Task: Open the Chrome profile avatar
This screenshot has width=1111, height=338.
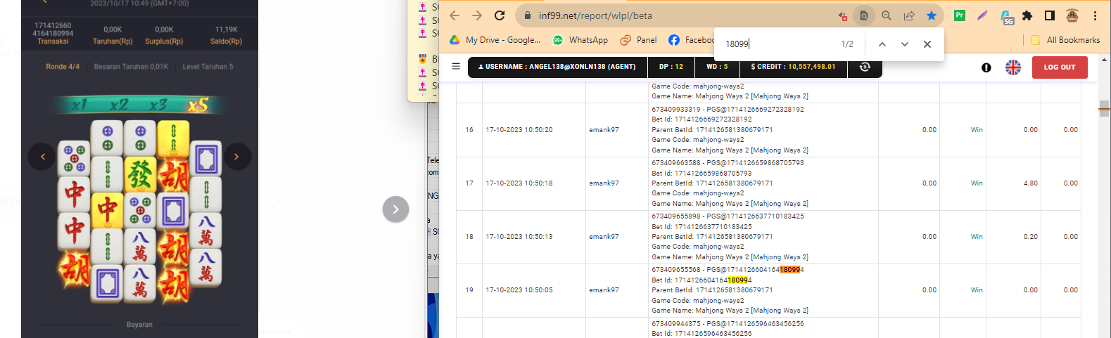Action: (1072, 15)
